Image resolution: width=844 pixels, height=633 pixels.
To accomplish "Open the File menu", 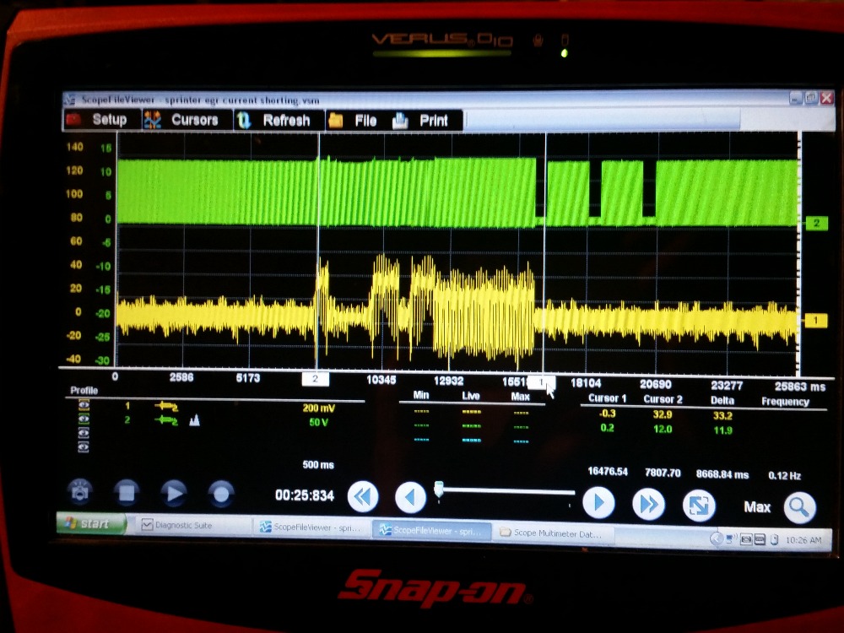I will click(354, 121).
